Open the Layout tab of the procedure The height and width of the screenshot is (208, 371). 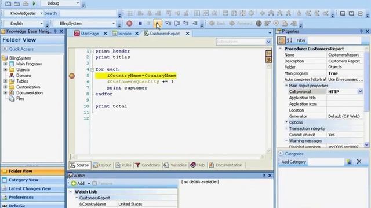click(x=102, y=165)
